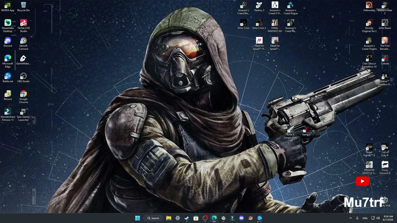Select the Fellowship desktop shortcut
Image resolution: width=397 pixels, height=223 pixels.
click(369, 7)
